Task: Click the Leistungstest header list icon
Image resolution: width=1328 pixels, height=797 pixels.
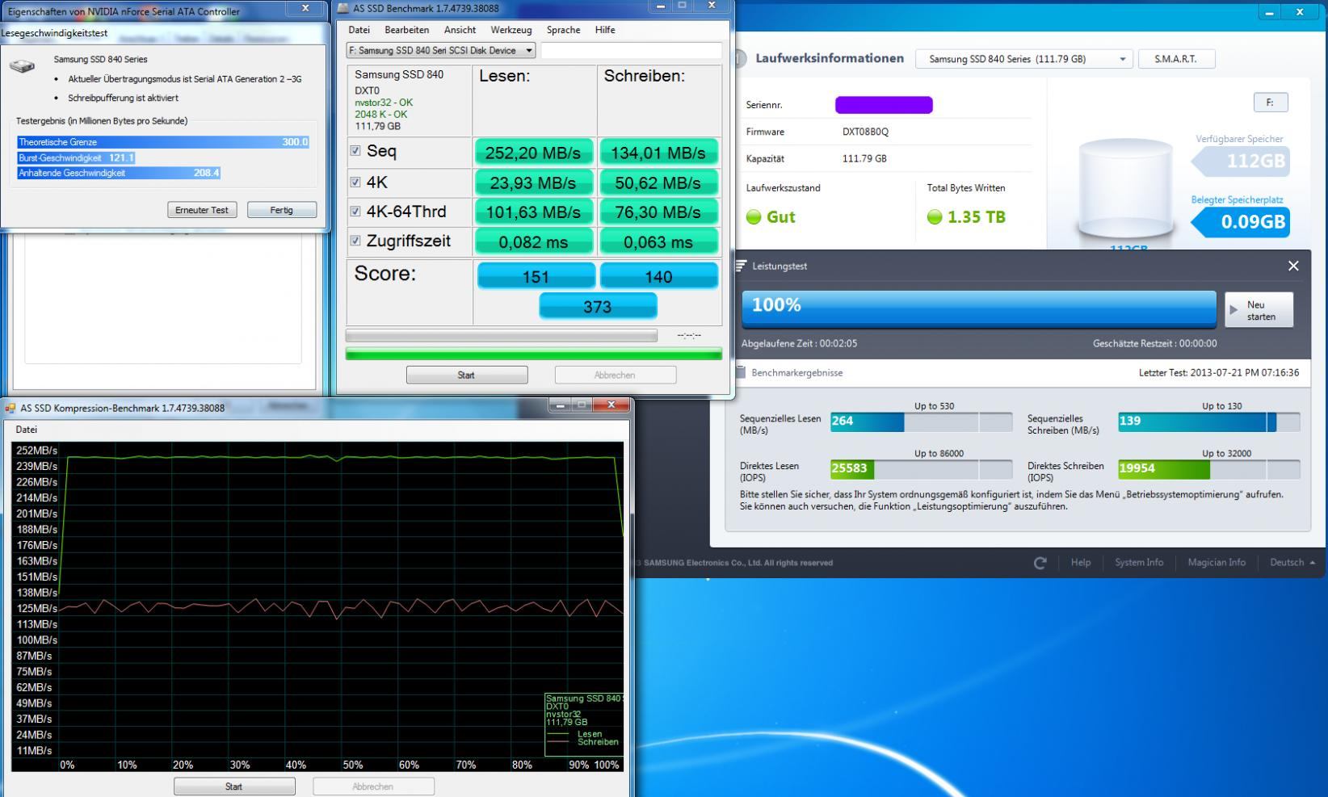Action: (741, 266)
